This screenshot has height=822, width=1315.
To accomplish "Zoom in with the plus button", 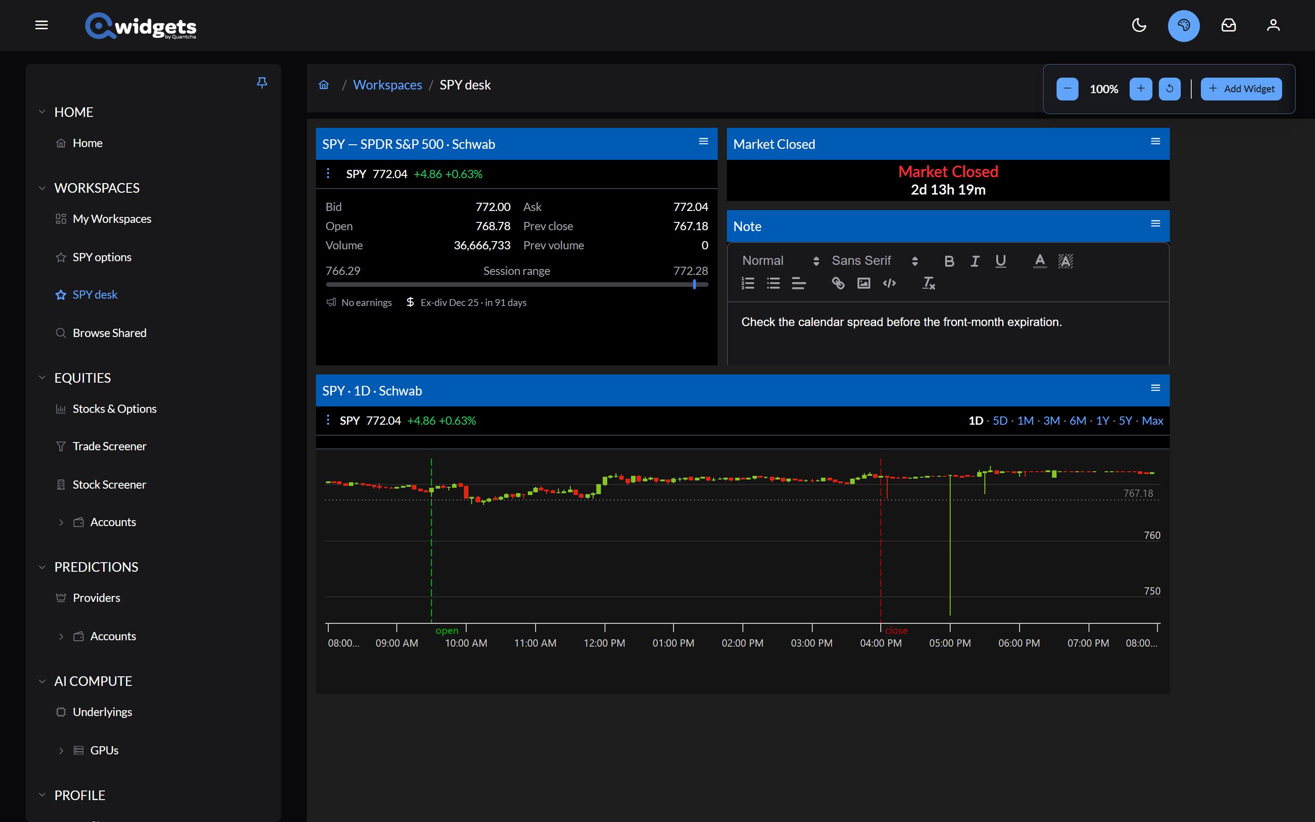I will tap(1141, 89).
